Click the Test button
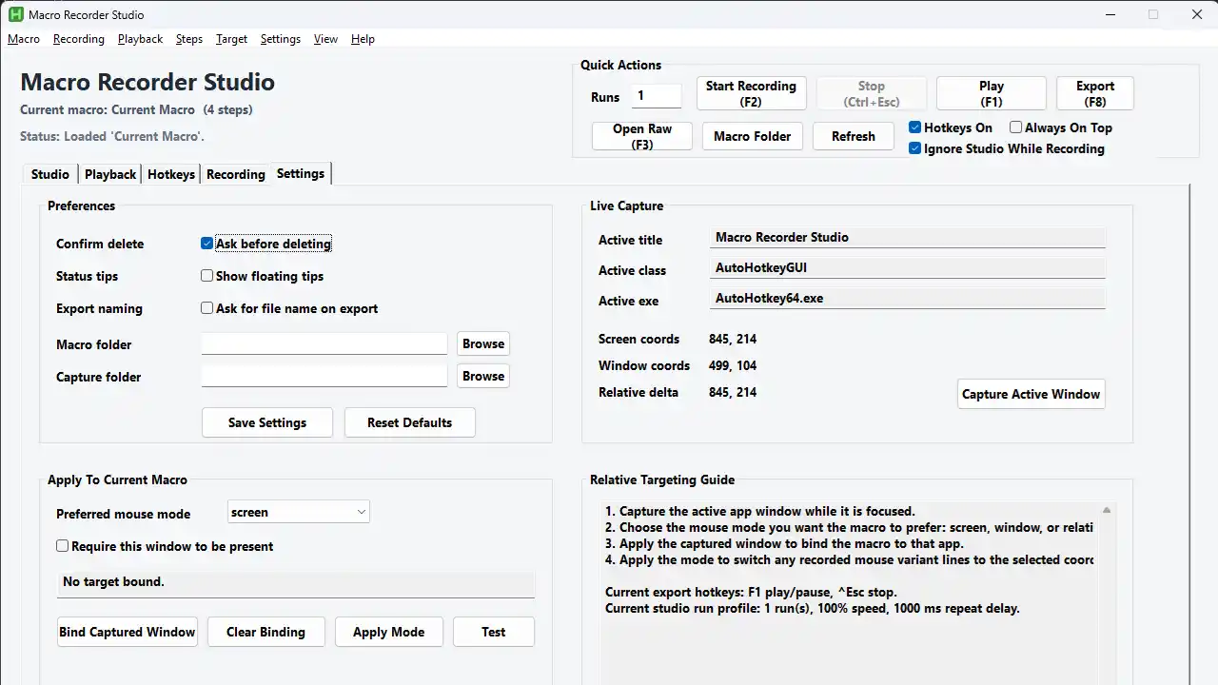1218x685 pixels. [494, 632]
